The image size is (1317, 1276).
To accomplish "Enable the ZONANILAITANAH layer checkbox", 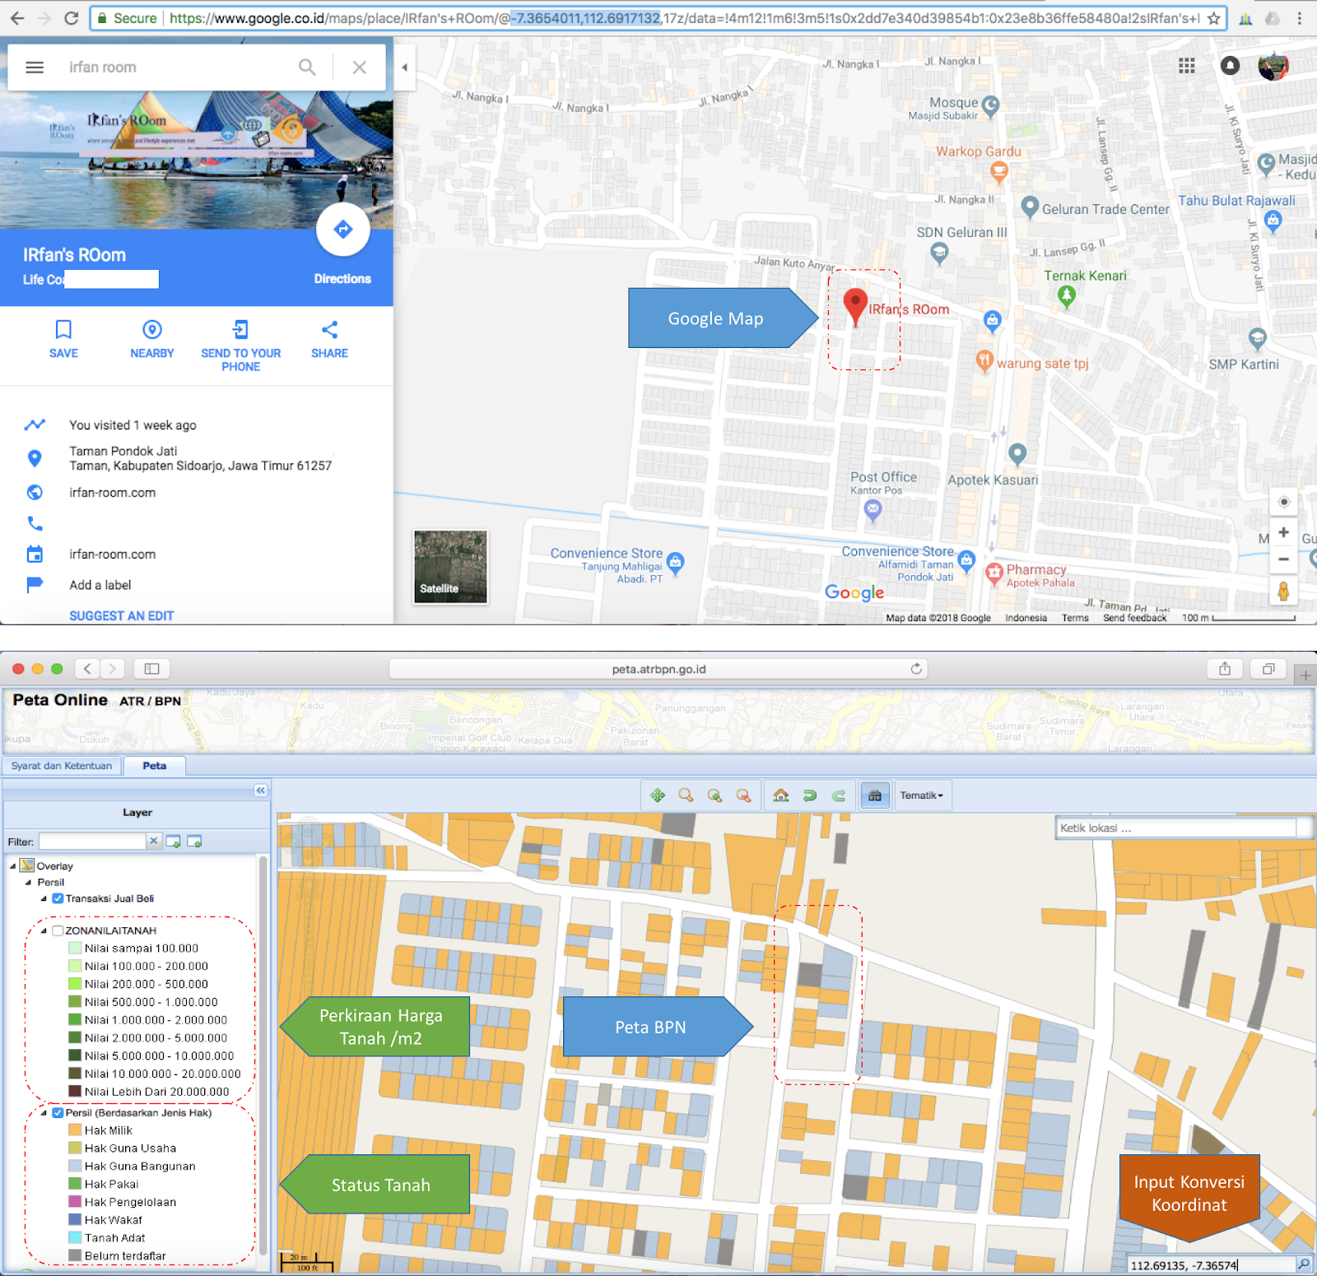I will 58,930.
